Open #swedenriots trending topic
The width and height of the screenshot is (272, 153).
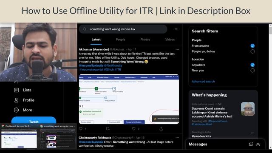click(201, 136)
